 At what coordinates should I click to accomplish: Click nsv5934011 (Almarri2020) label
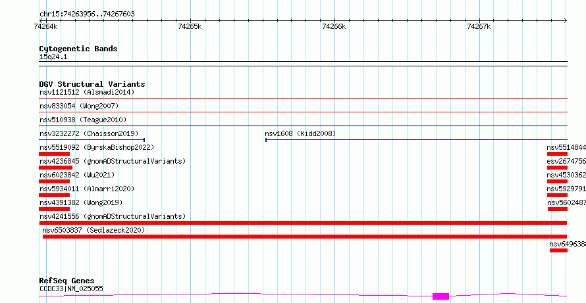87,189
